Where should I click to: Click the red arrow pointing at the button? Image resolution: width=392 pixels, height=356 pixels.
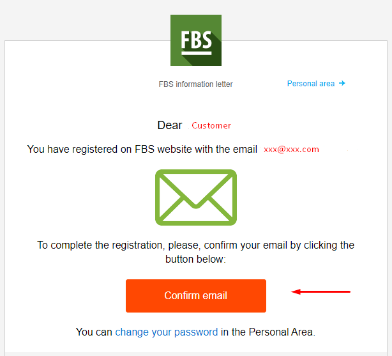click(x=320, y=292)
